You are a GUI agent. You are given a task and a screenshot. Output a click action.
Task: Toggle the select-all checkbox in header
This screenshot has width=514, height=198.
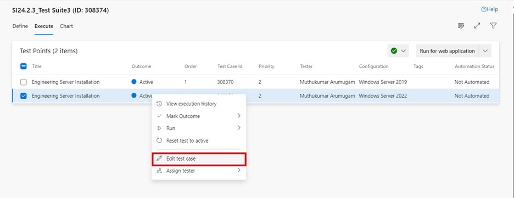[x=24, y=66]
